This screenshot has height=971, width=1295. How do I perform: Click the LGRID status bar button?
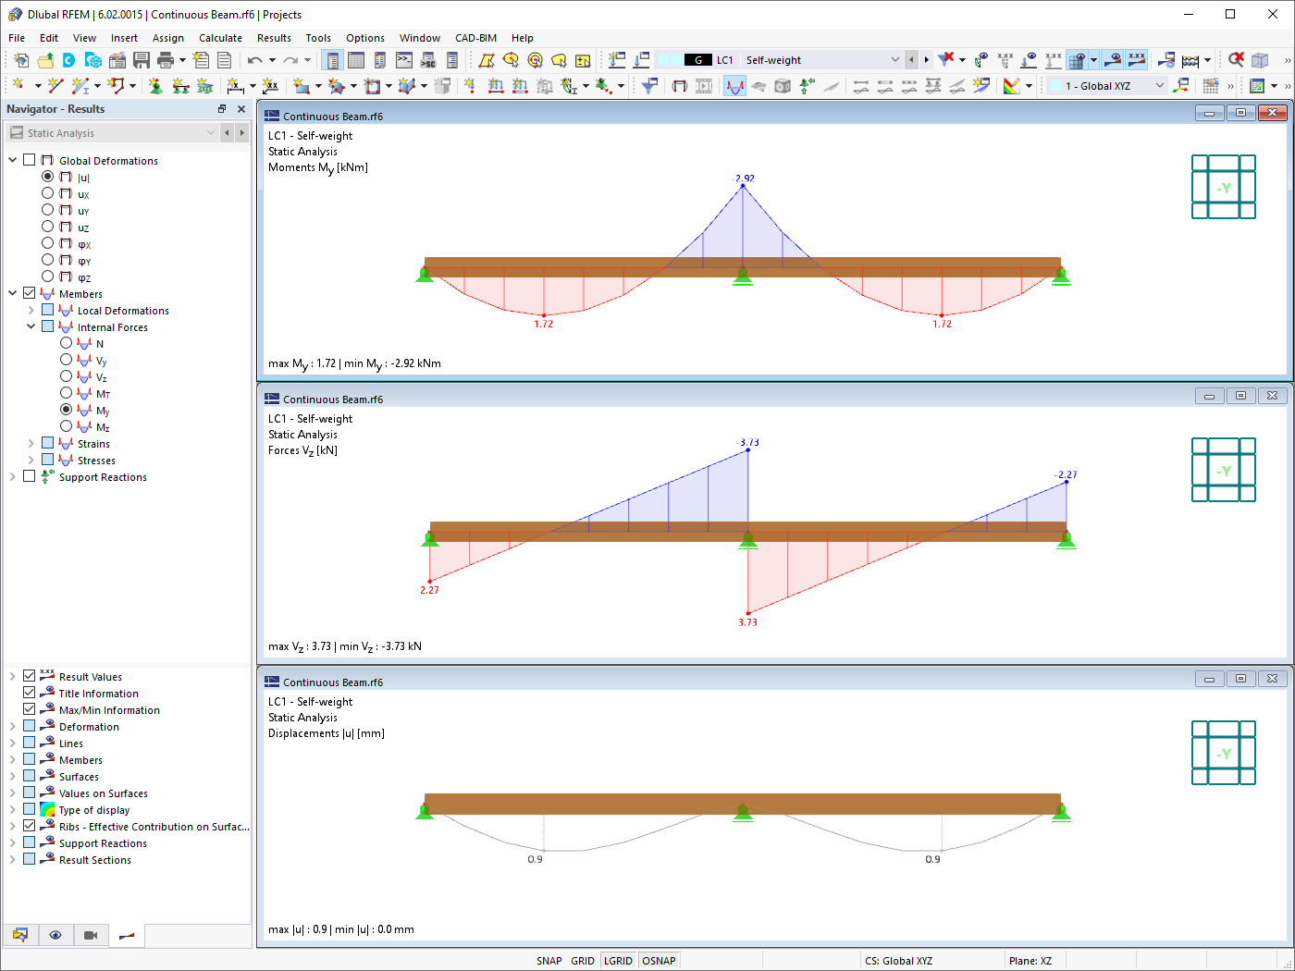(617, 960)
